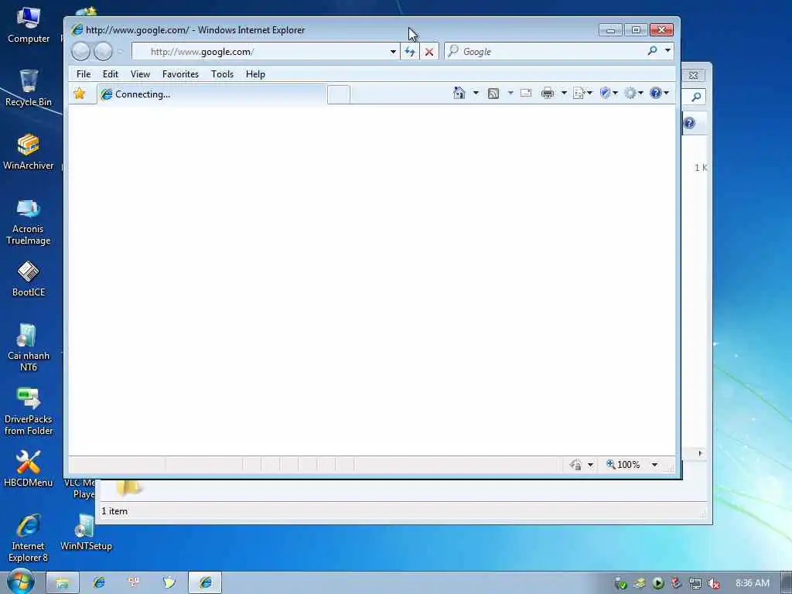This screenshot has height=594, width=792.
Task: Select the BootICE desktop icon
Action: pos(29,278)
